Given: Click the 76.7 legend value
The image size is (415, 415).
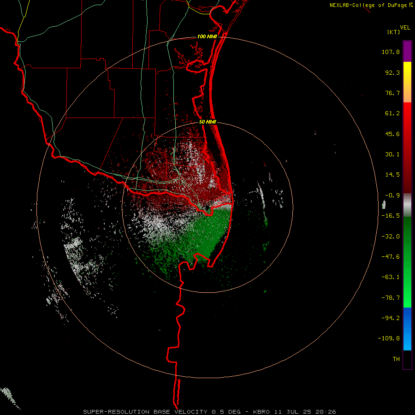Looking at the screenshot, I should tap(392, 93).
